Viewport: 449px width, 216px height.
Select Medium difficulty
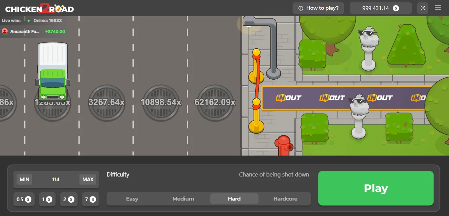coord(183,198)
